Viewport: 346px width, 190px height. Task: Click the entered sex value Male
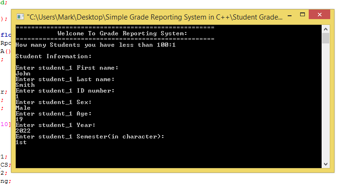(x=23, y=108)
